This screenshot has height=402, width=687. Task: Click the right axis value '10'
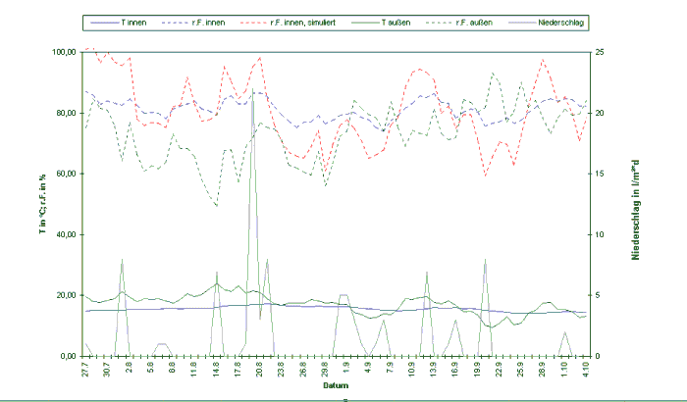click(x=599, y=234)
